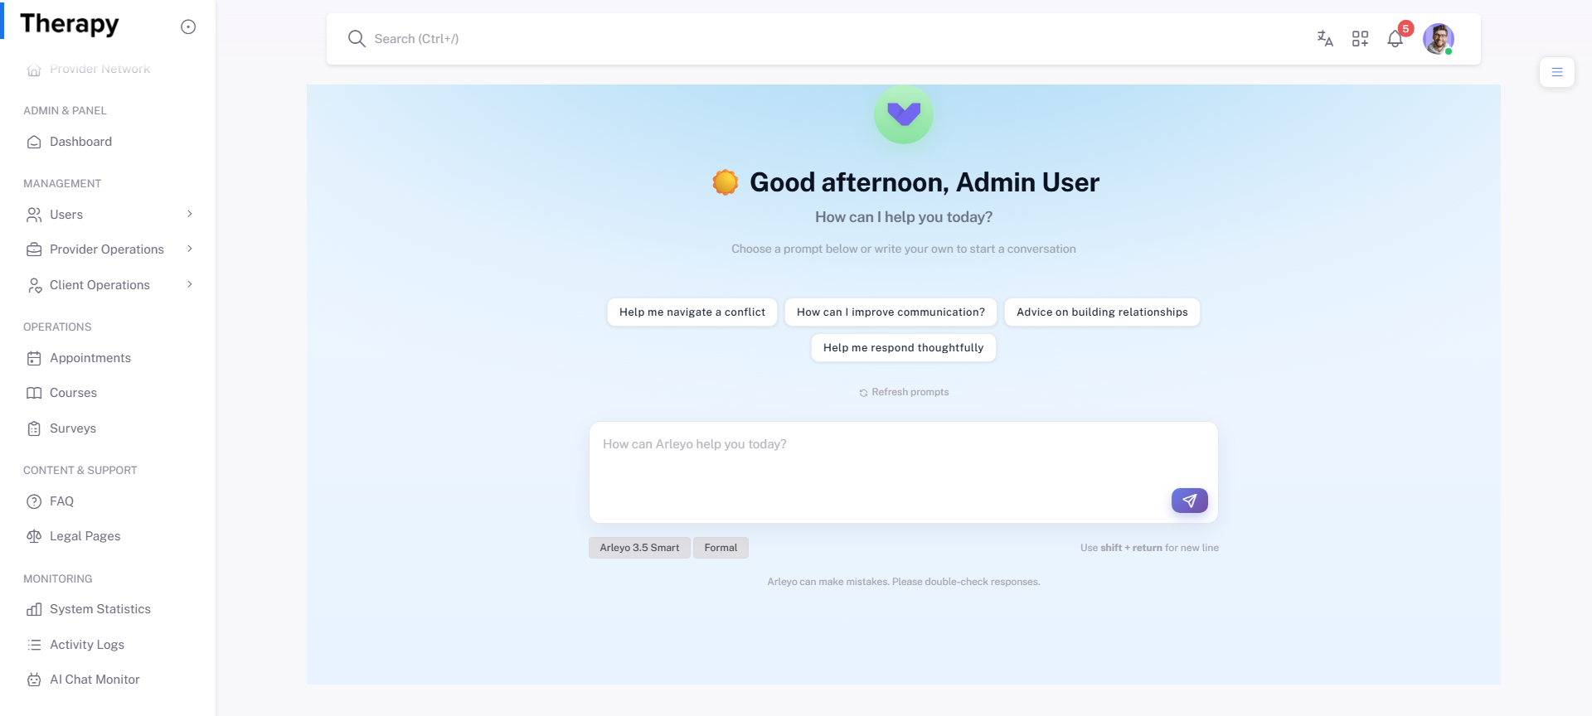Click the Provider Operations briefcase icon
This screenshot has width=1592, height=716.
tap(34, 249)
